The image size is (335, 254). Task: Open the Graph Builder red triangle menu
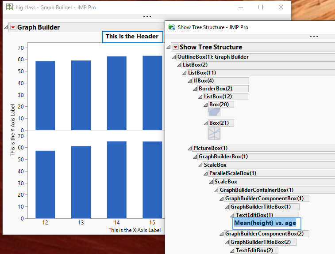[13, 27]
